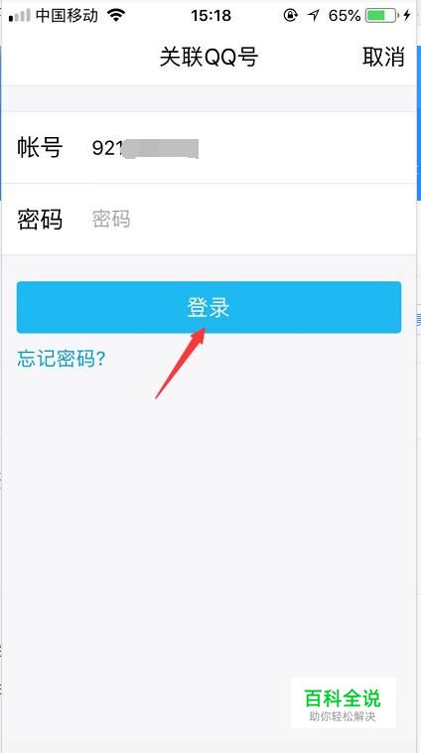The width and height of the screenshot is (421, 753).
Task: Tap the black 密码 field label
Action: [x=40, y=220]
